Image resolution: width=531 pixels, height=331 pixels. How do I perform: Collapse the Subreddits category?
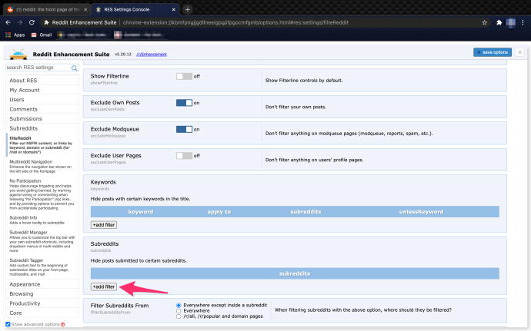pyautogui.click(x=42, y=128)
